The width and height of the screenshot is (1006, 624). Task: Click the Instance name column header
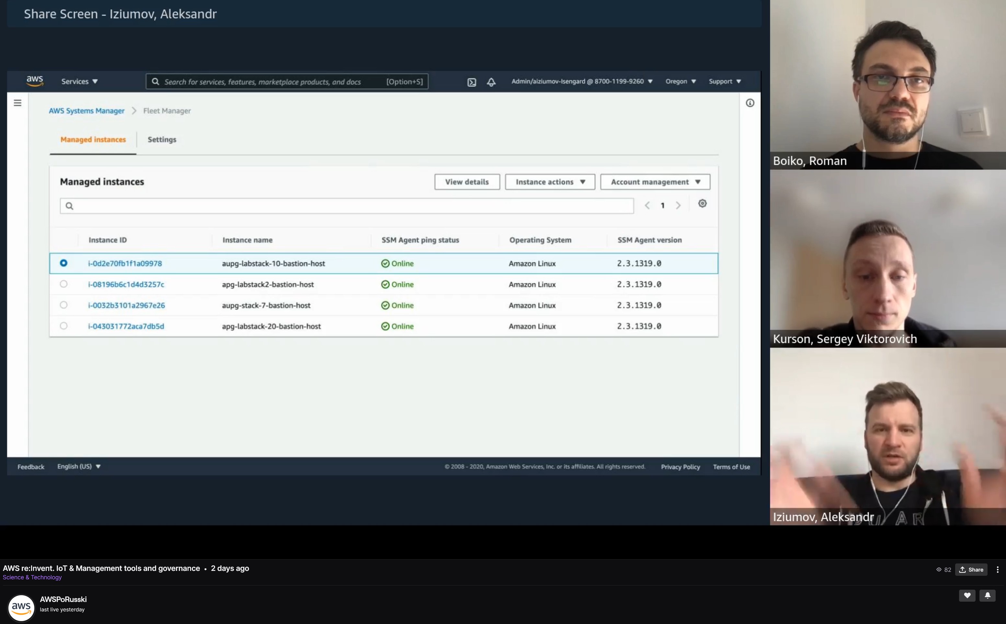tap(247, 240)
